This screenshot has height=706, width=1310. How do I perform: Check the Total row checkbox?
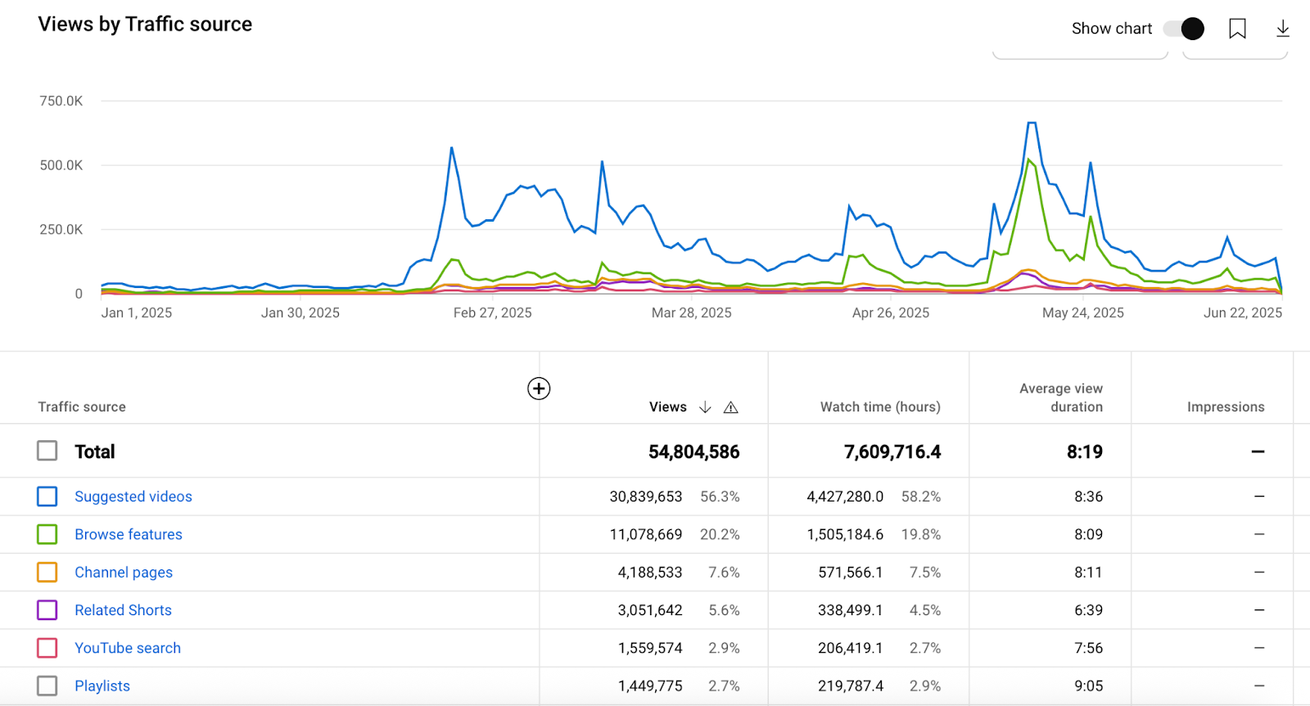[x=47, y=451]
